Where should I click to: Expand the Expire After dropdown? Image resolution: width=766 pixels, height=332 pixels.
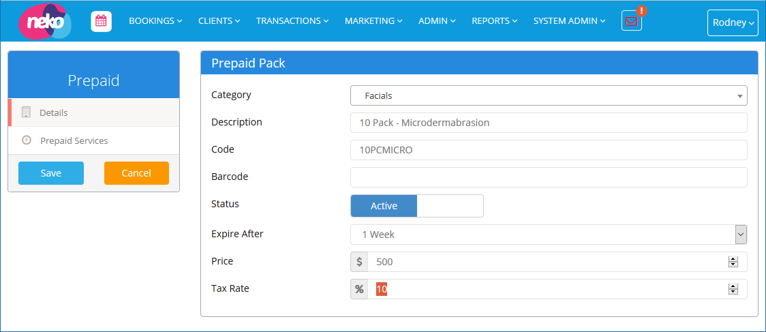[548, 235]
